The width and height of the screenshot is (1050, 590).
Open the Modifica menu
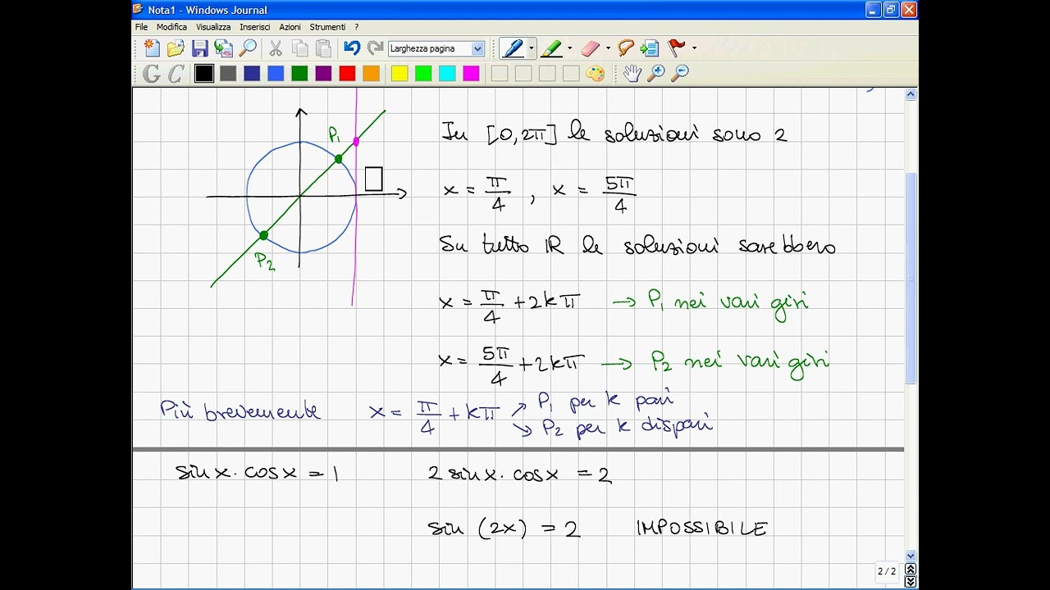171,27
